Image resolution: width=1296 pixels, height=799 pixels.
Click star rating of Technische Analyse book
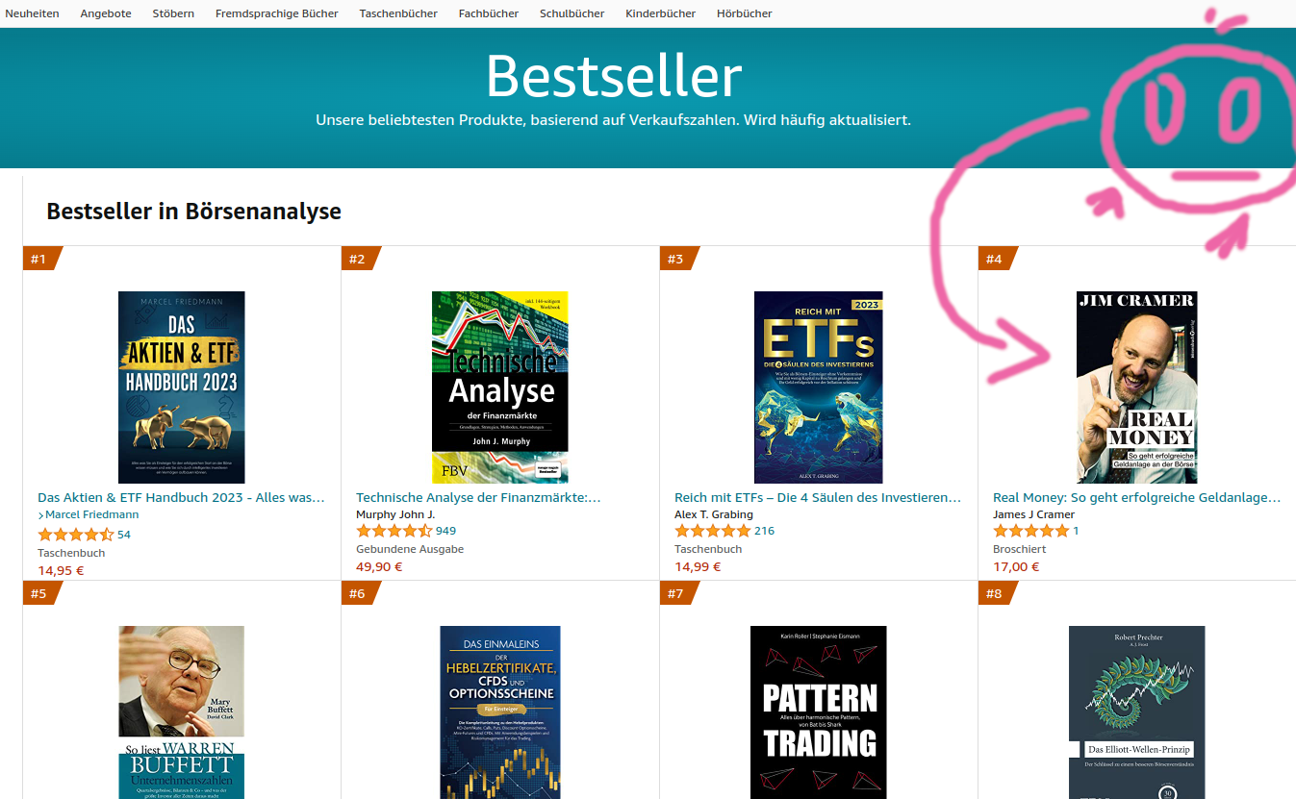coord(394,531)
